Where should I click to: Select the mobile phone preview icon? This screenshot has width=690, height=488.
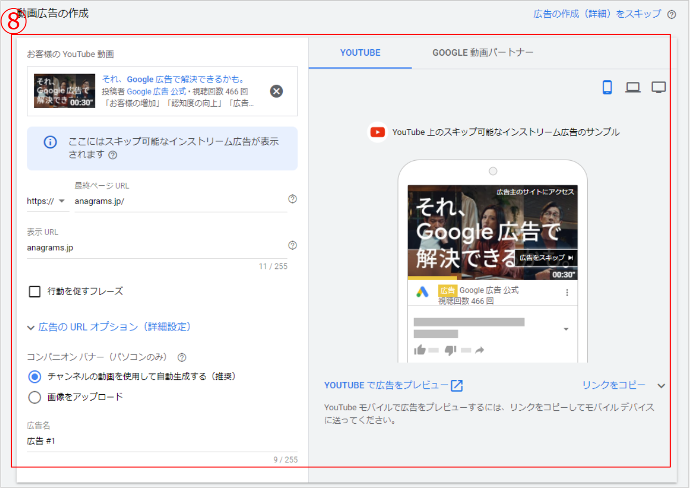(x=607, y=87)
